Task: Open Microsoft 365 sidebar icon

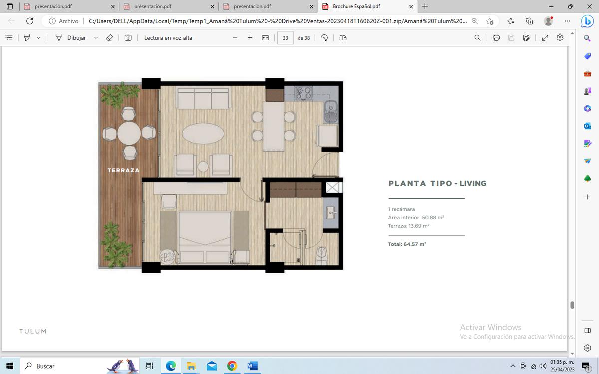Action: coord(587,108)
